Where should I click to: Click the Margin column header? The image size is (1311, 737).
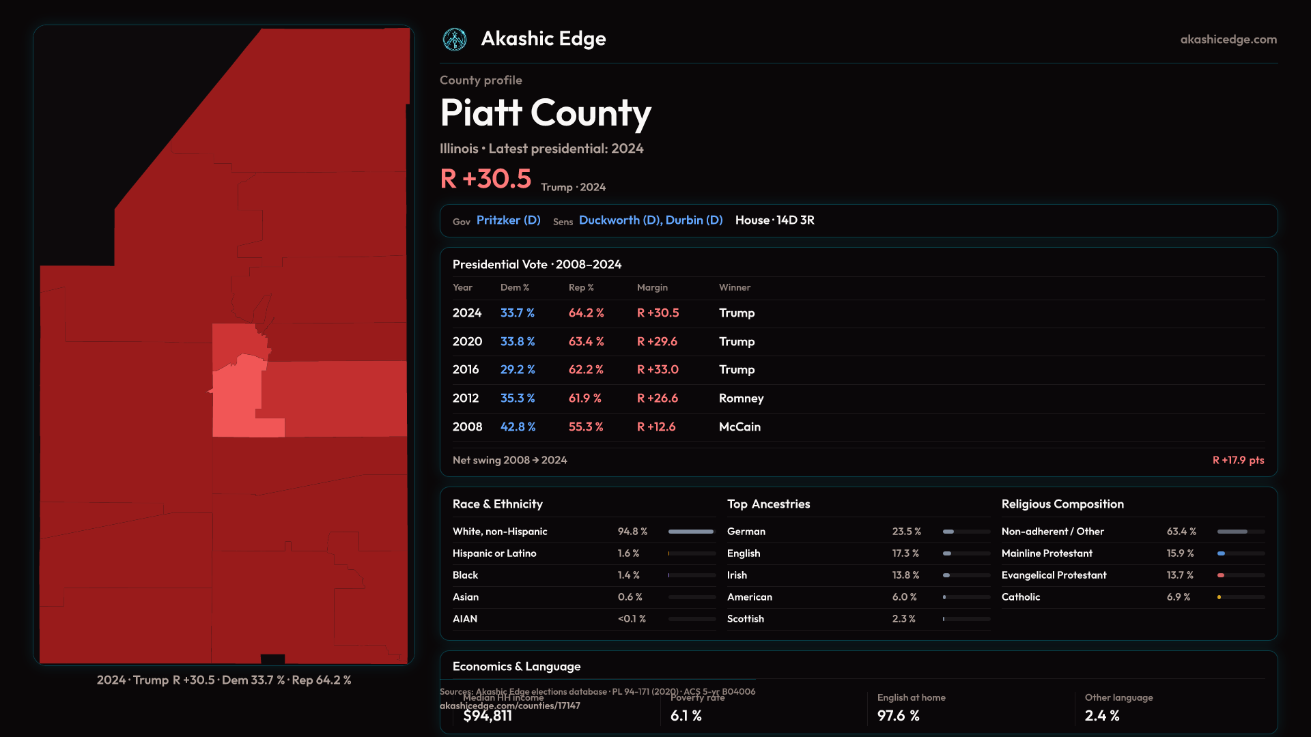652,288
